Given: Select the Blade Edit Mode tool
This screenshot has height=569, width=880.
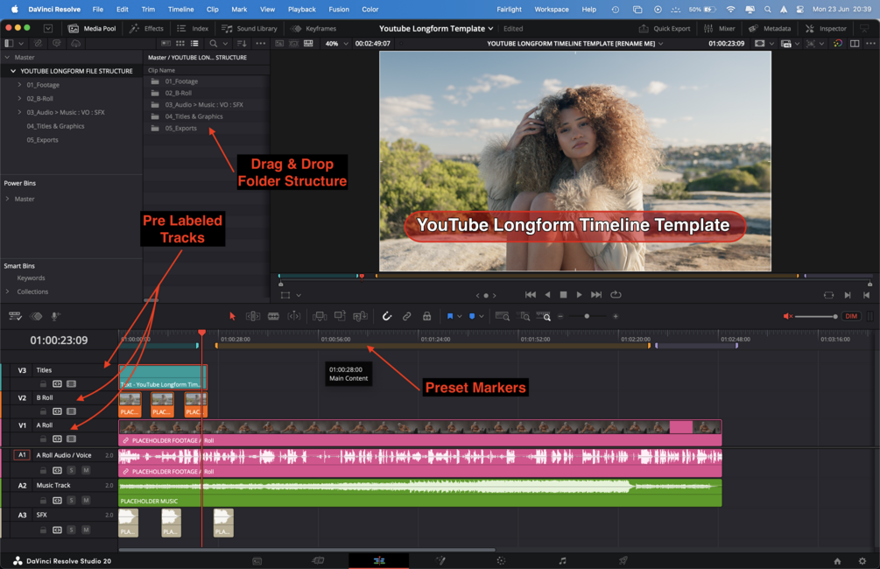Looking at the screenshot, I should coord(273,317).
